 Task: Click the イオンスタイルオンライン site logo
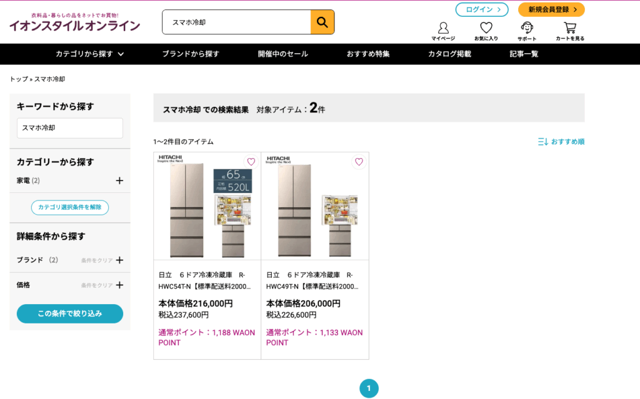pos(75,22)
